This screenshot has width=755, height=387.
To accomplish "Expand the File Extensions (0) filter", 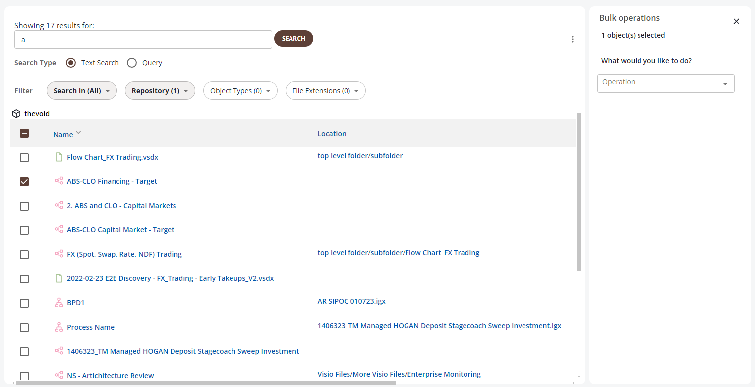I will coord(325,91).
